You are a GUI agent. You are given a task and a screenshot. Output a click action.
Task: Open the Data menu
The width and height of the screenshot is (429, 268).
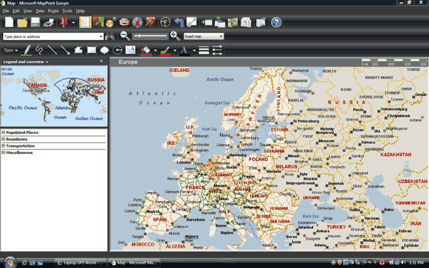click(x=40, y=11)
